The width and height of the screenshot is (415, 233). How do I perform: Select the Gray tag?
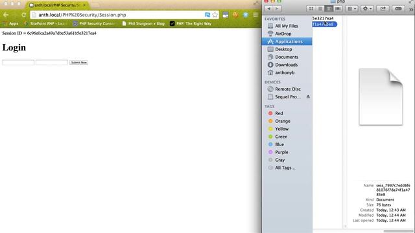coord(287,160)
